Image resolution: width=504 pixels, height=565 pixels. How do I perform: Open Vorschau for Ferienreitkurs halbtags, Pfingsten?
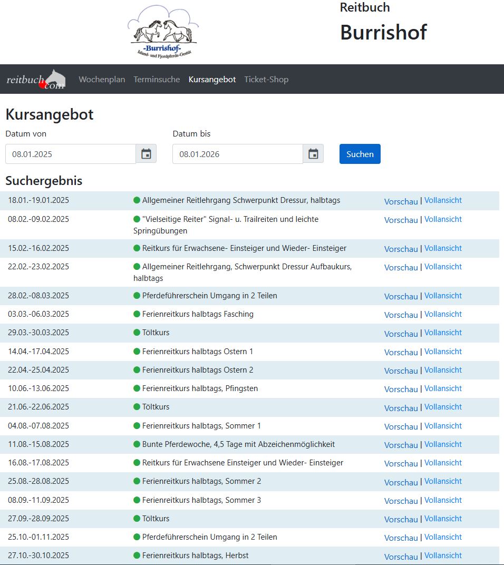click(x=401, y=389)
